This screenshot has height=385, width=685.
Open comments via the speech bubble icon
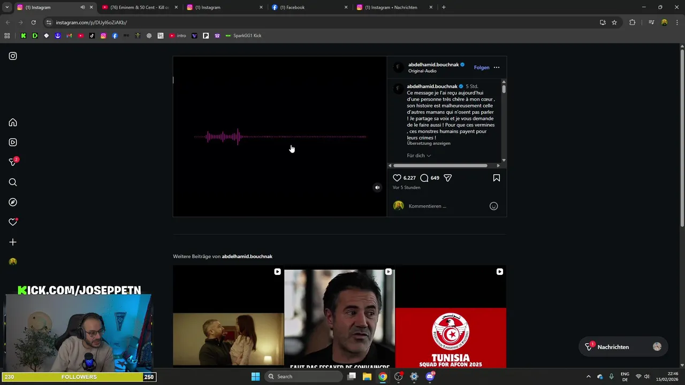[x=424, y=178]
